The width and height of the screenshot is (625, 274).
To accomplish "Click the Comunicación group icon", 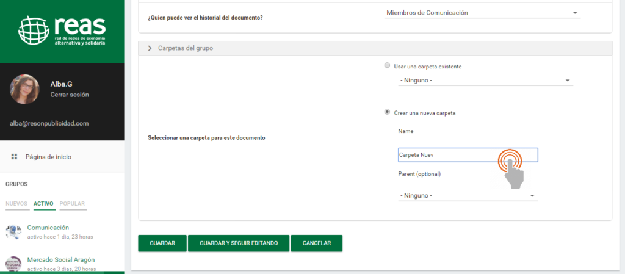I will coord(13,231).
